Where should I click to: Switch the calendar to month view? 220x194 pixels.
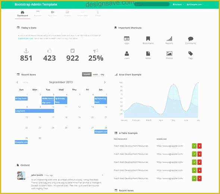(x=87, y=74)
